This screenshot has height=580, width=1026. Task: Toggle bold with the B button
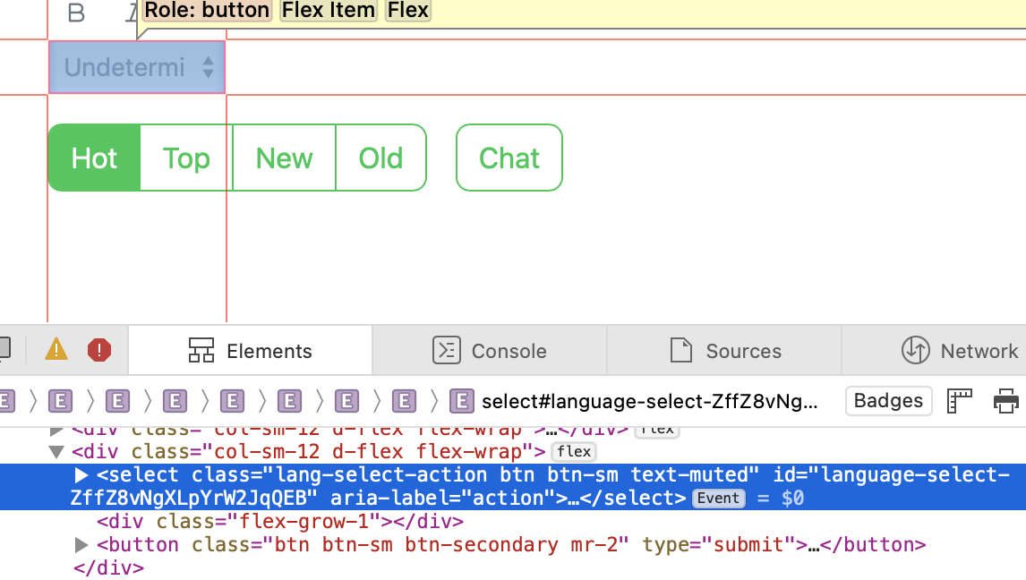76,13
